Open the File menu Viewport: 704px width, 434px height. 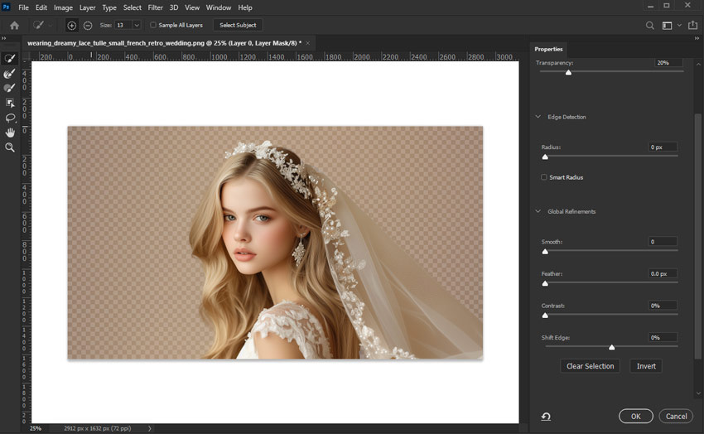(23, 7)
